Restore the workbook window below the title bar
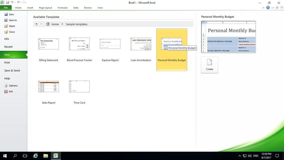 277,7
